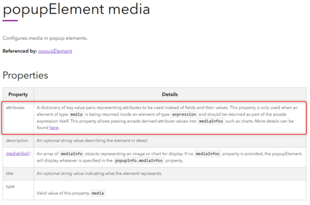This screenshot has width=310, height=205.
Task: Open the mediaInfos[] property link
Action: (18, 153)
